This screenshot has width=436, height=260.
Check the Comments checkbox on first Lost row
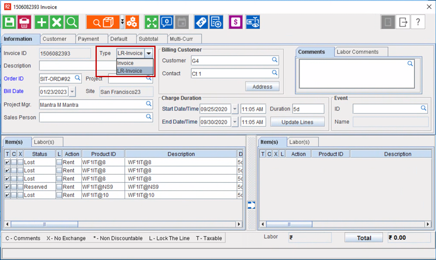pyautogui.click(x=13, y=162)
